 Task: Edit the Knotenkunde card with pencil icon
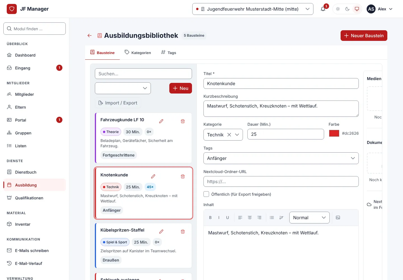(x=153, y=176)
